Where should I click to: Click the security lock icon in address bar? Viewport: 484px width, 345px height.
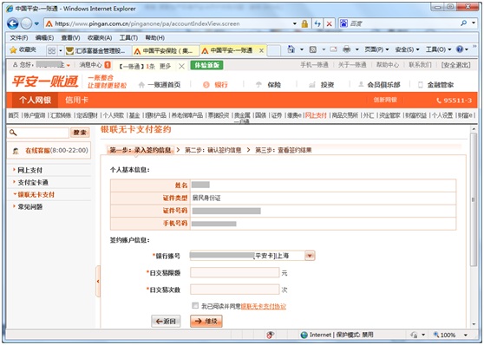[x=304, y=23]
